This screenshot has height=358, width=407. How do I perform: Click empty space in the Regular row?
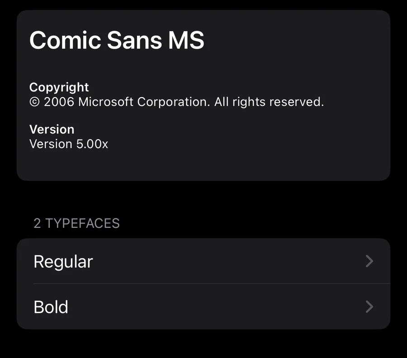[226, 261]
